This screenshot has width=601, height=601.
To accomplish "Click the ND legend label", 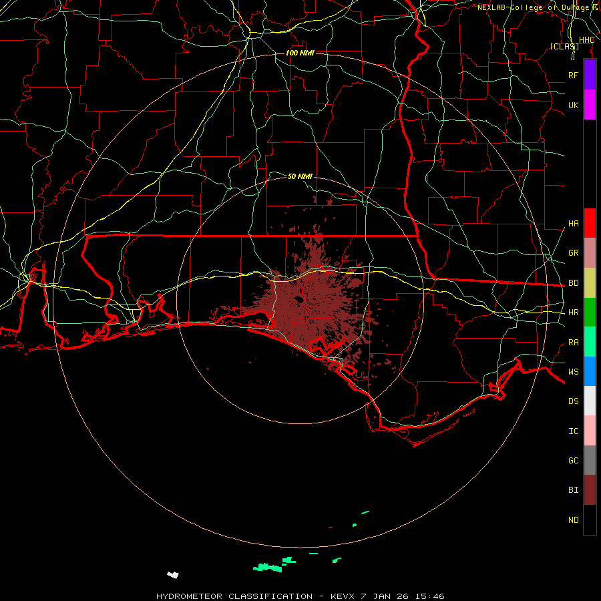I will pyautogui.click(x=574, y=520).
